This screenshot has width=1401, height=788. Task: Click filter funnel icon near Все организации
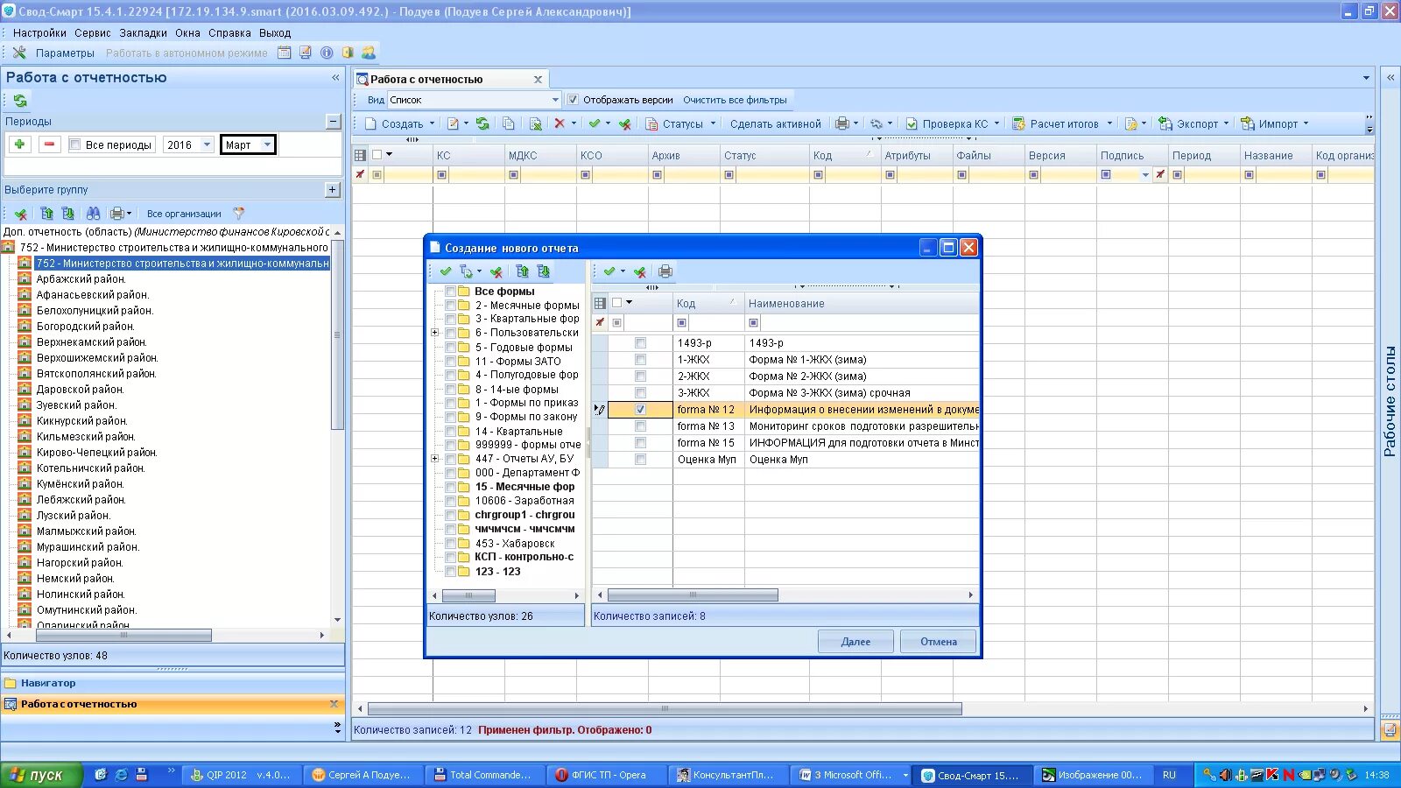[x=238, y=213]
